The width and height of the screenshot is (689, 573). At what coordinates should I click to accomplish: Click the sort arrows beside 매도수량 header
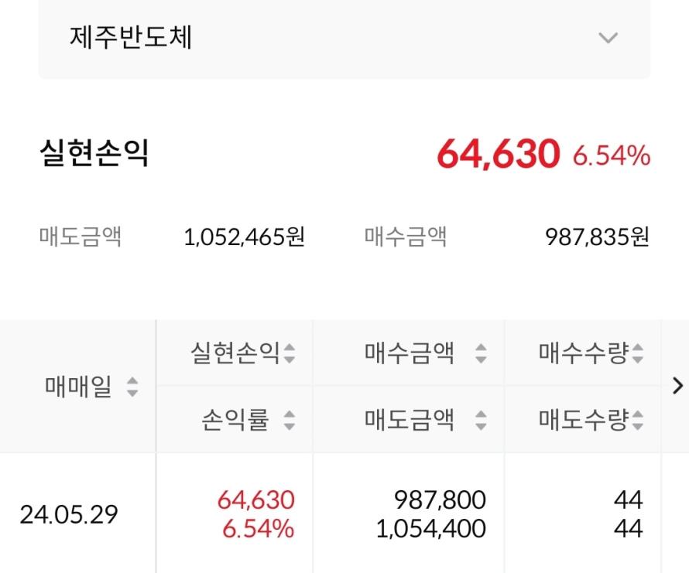click(x=637, y=421)
